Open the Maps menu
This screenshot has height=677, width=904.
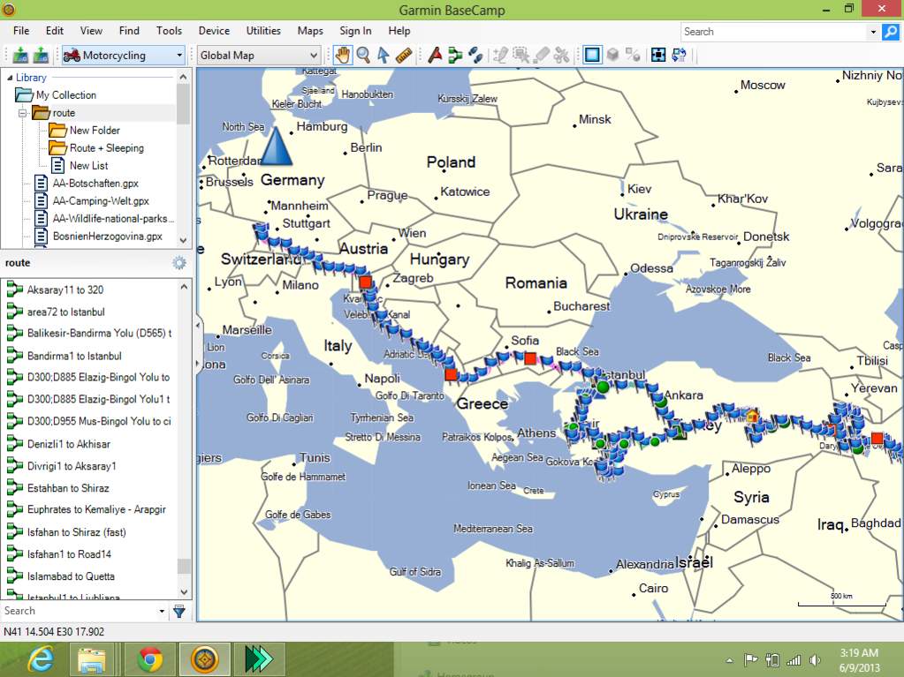pos(310,31)
